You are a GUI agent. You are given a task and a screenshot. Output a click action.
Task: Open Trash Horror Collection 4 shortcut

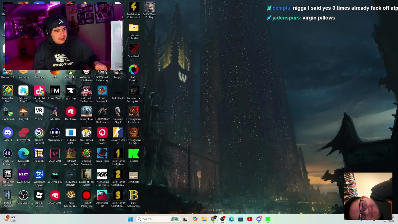pyautogui.click(x=134, y=10)
